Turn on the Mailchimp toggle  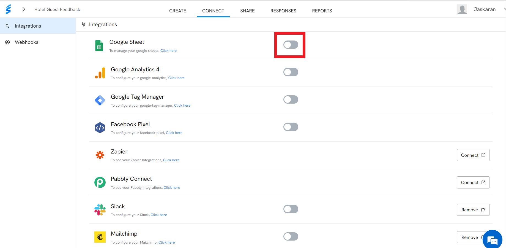point(291,236)
